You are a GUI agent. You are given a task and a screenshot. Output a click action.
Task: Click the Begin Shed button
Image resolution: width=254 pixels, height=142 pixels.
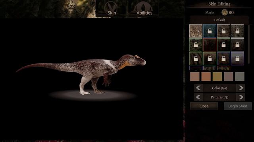point(238,106)
